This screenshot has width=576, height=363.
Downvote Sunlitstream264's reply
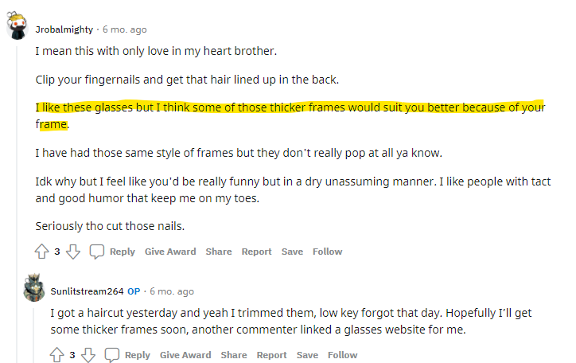coord(88,355)
